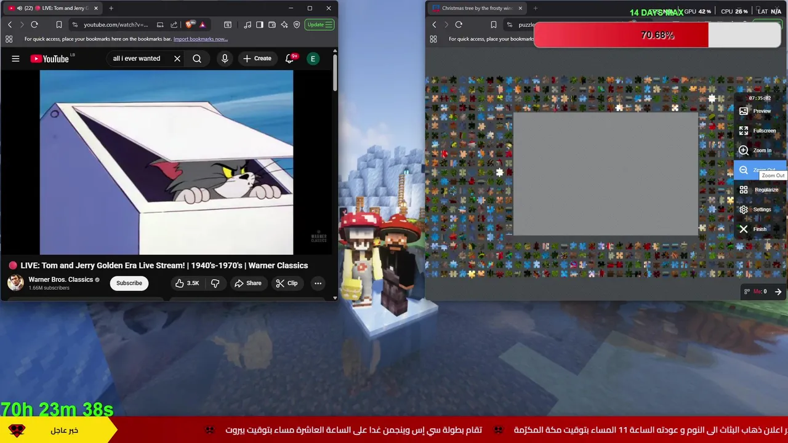
Task: Go back in the YouTube browser window
Action: point(10,25)
